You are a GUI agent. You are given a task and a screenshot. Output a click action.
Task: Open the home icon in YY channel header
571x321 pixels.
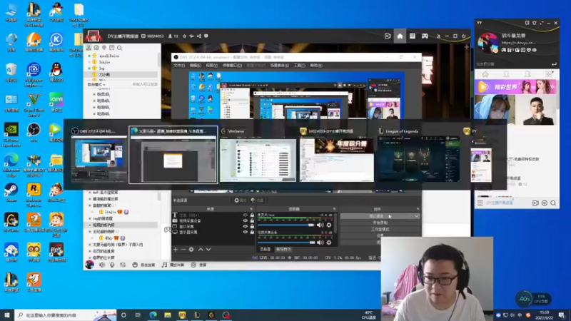click(400, 36)
